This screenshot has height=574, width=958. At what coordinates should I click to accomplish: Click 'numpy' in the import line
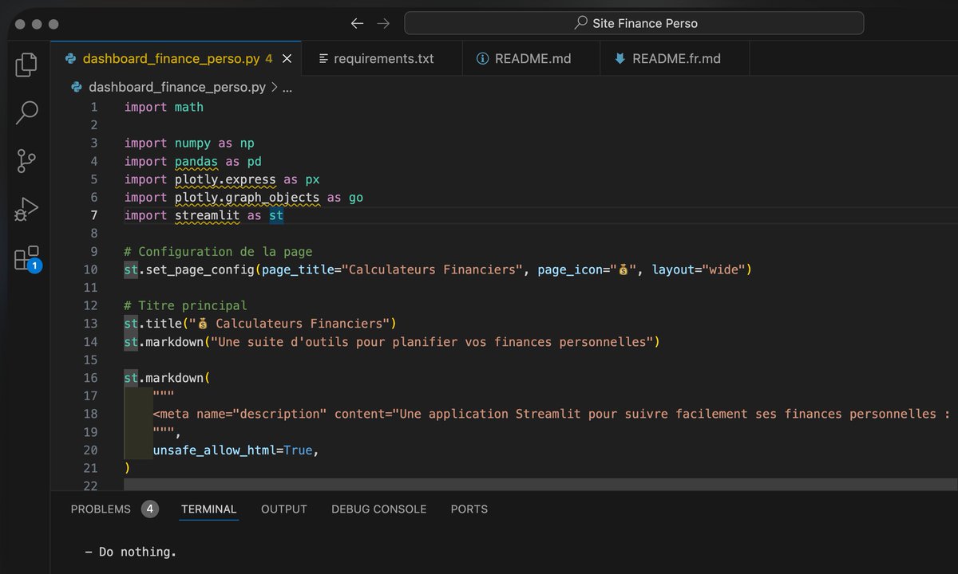[x=192, y=143]
